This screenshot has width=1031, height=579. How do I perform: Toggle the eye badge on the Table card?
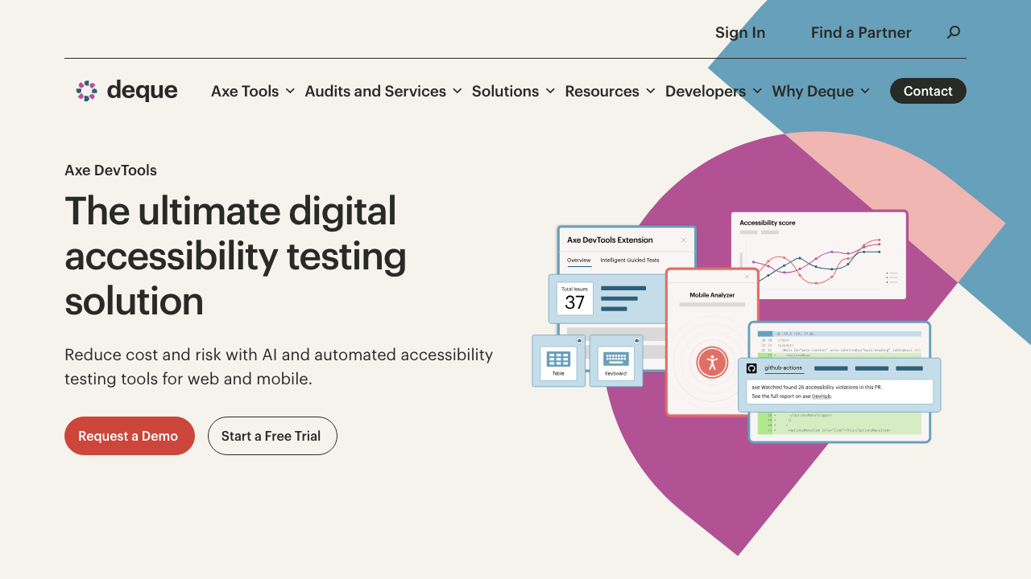pyautogui.click(x=579, y=341)
